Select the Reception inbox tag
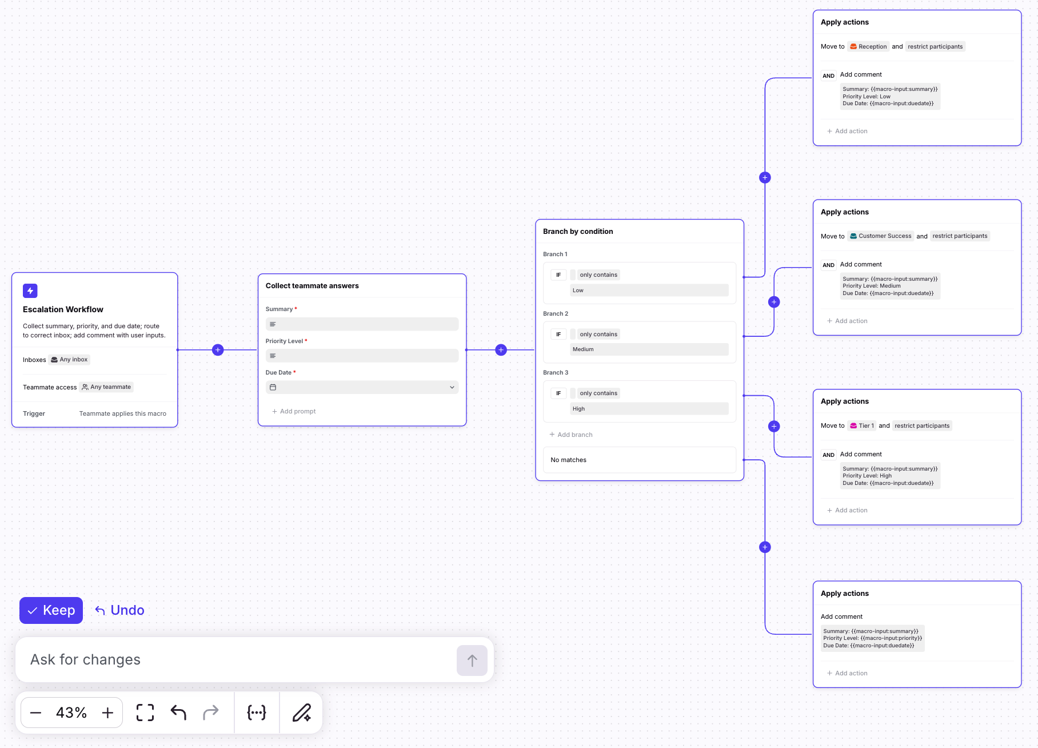The height and width of the screenshot is (748, 1038). tap(868, 47)
